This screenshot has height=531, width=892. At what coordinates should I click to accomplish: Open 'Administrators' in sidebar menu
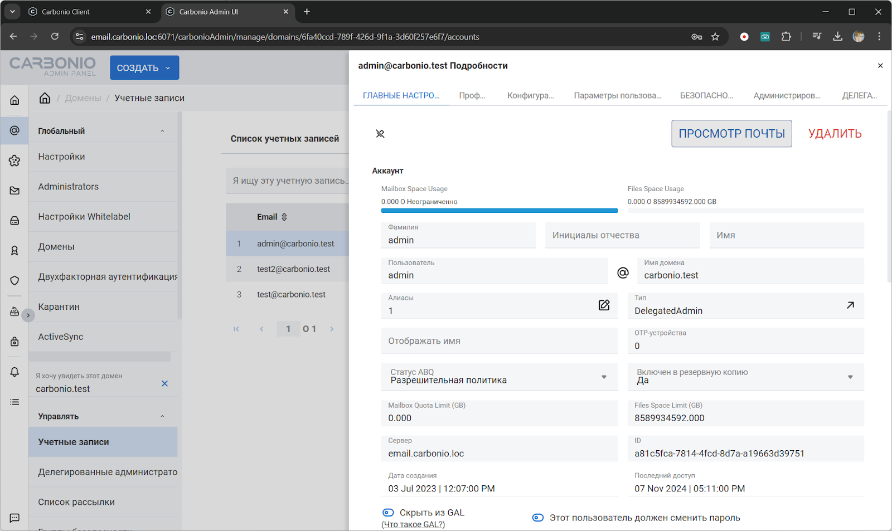pyautogui.click(x=103, y=187)
